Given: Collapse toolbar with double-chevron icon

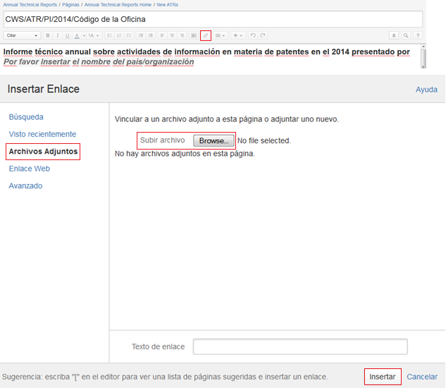Looking at the screenshot, I should tap(394, 35).
